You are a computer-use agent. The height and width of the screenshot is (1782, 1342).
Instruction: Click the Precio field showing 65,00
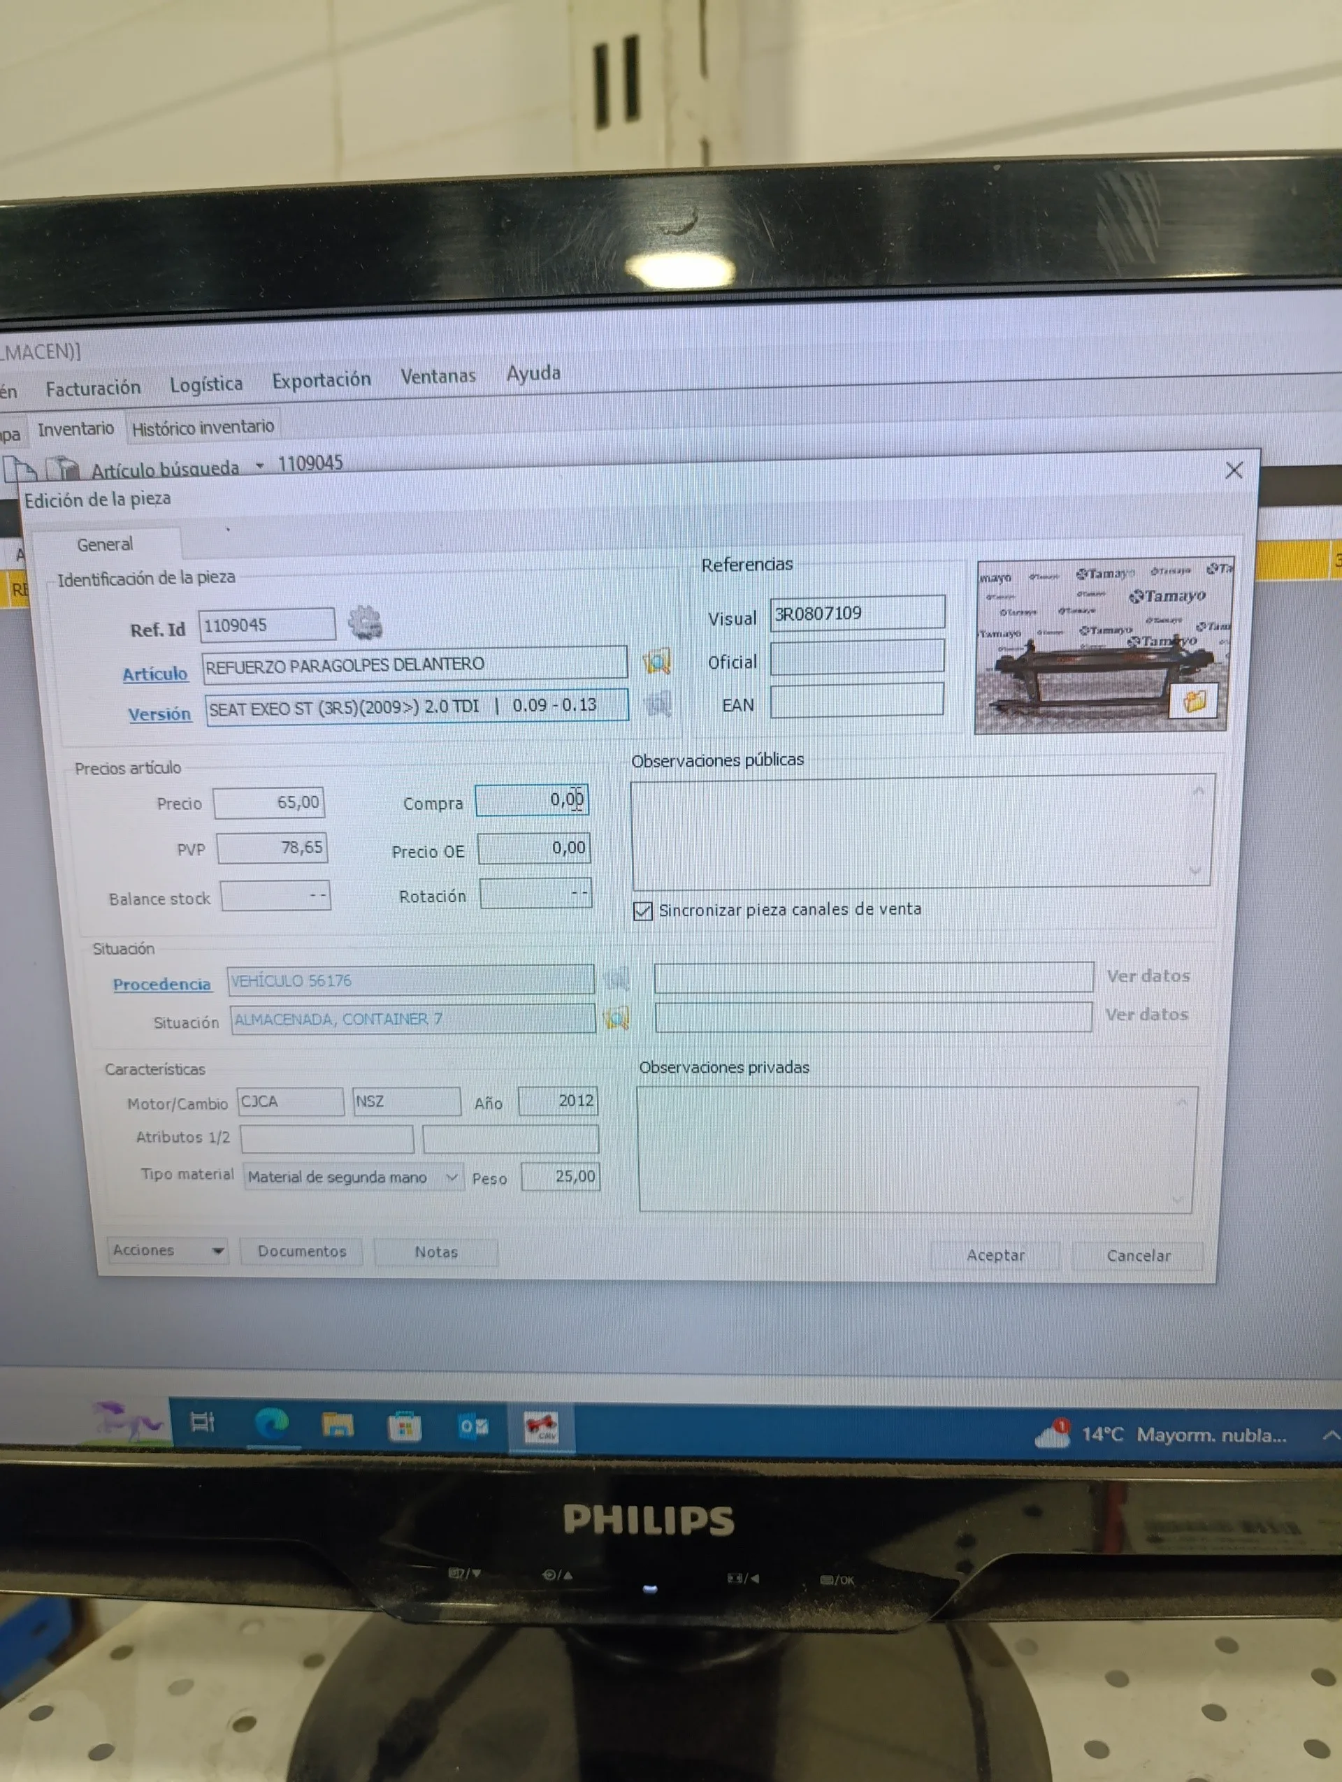pos(268,802)
